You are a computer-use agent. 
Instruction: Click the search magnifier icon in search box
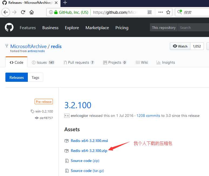pyautogui.click(x=180, y=12)
